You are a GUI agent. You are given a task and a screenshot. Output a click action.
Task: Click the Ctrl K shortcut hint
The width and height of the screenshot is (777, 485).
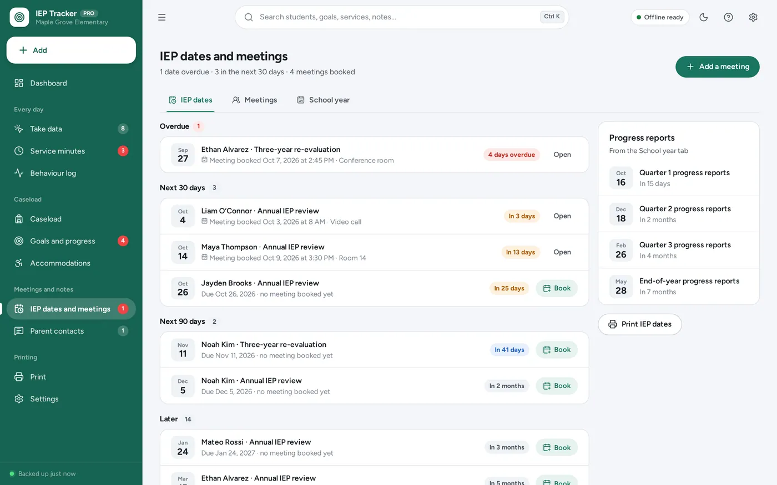552,17
